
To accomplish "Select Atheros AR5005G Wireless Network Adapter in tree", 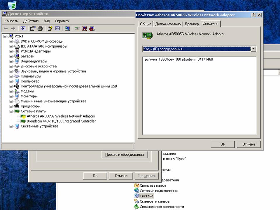I will click(61, 116).
